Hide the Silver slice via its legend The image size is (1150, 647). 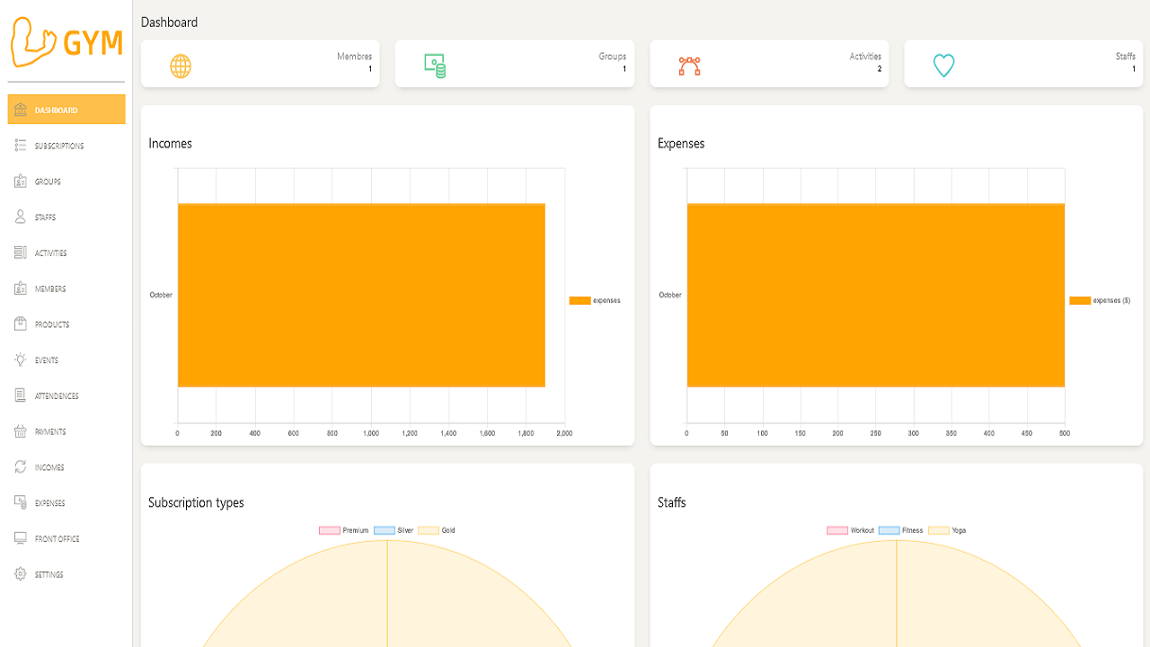396,530
